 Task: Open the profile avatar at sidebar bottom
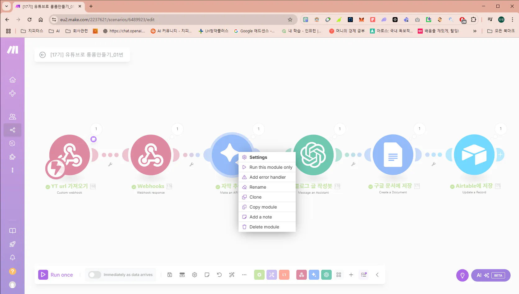point(12,285)
